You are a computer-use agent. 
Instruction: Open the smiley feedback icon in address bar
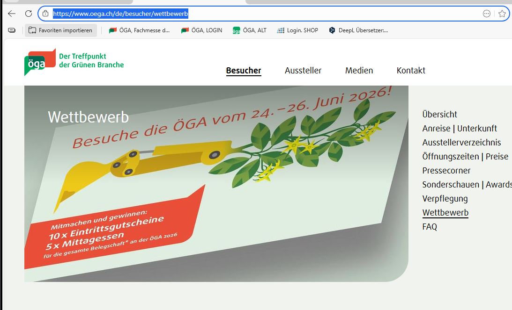pyautogui.click(x=487, y=14)
